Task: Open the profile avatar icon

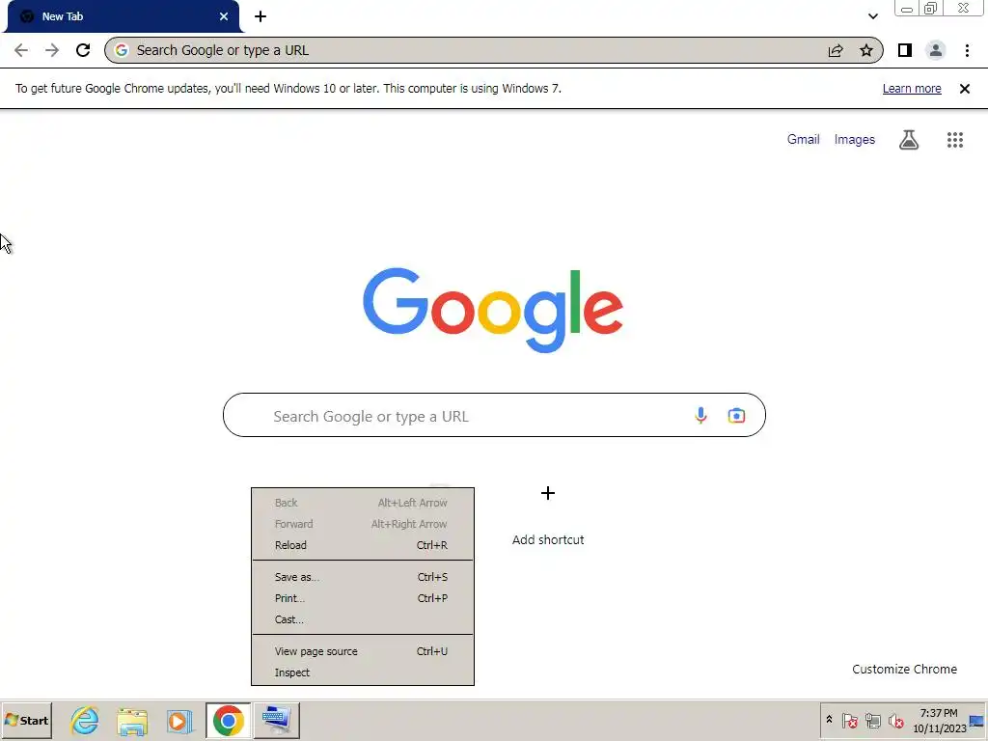Action: coord(936,50)
